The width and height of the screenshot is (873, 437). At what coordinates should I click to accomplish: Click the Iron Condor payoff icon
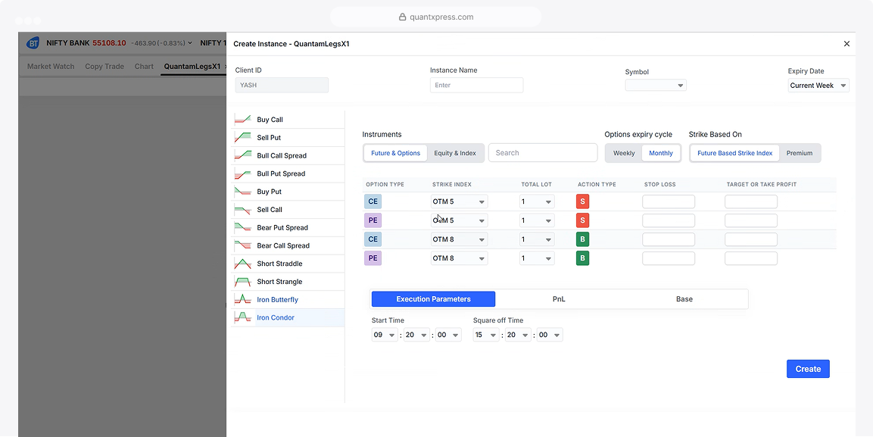[x=243, y=317]
